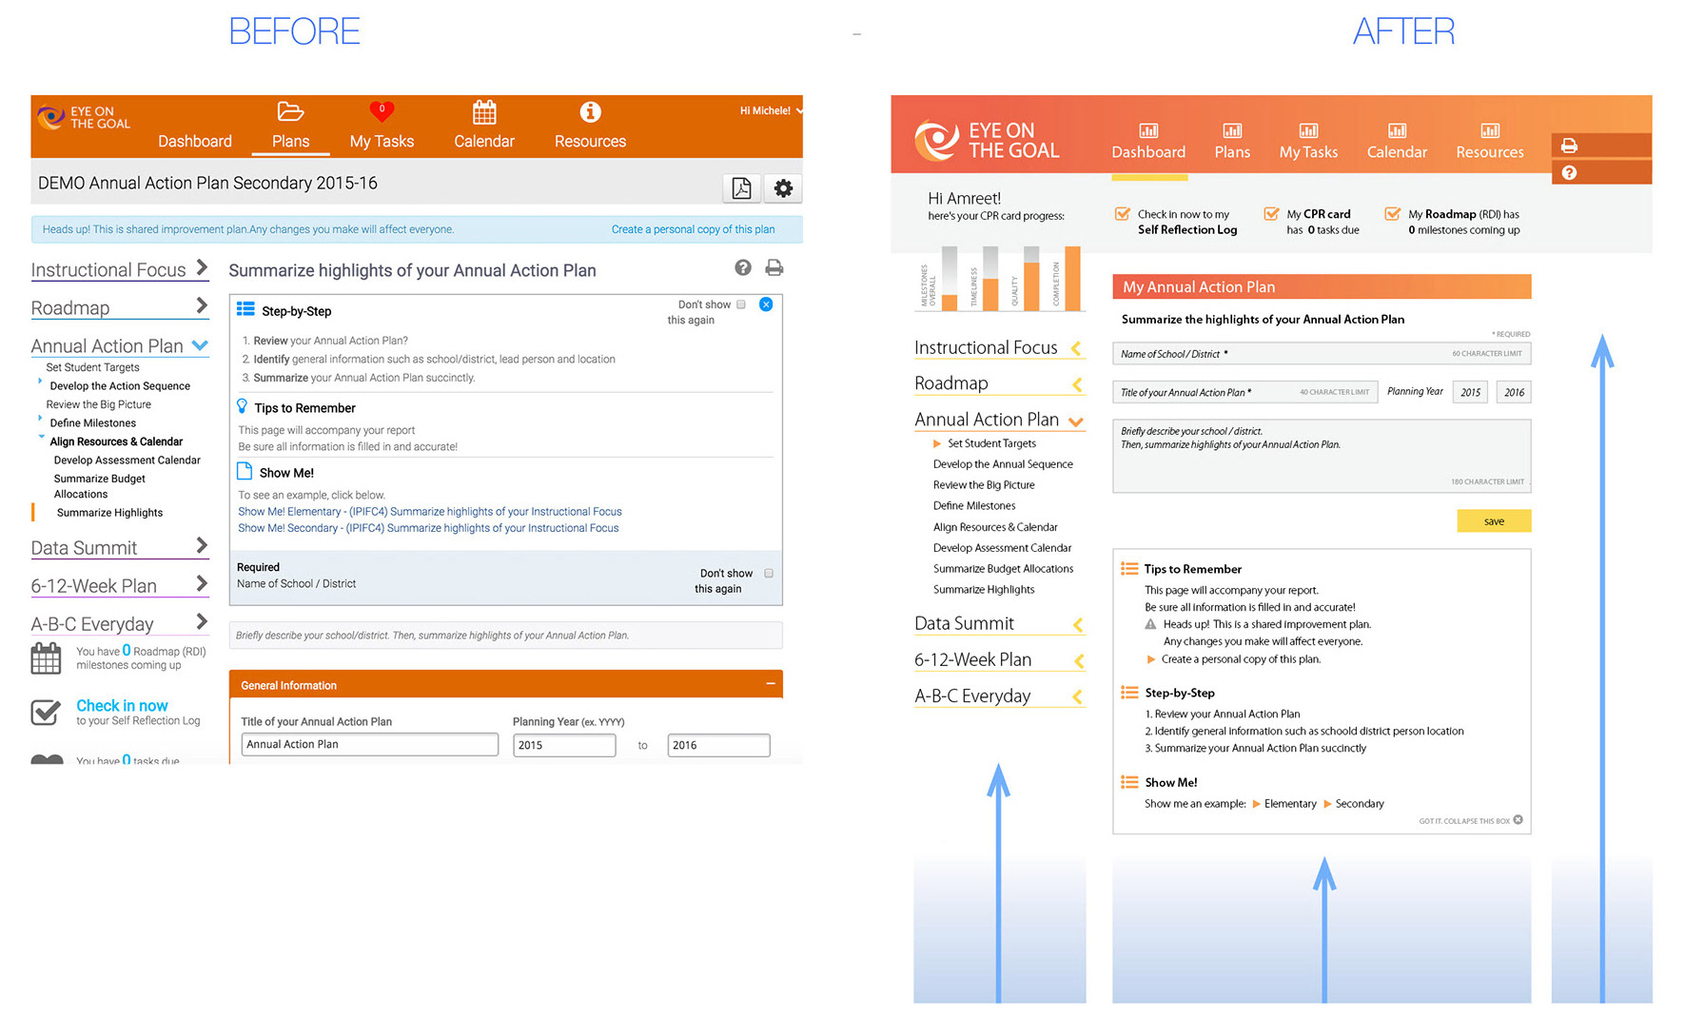Screen dimensions: 1685x1019
Task: Click the Completion progress bar in After
Action: click(1072, 278)
